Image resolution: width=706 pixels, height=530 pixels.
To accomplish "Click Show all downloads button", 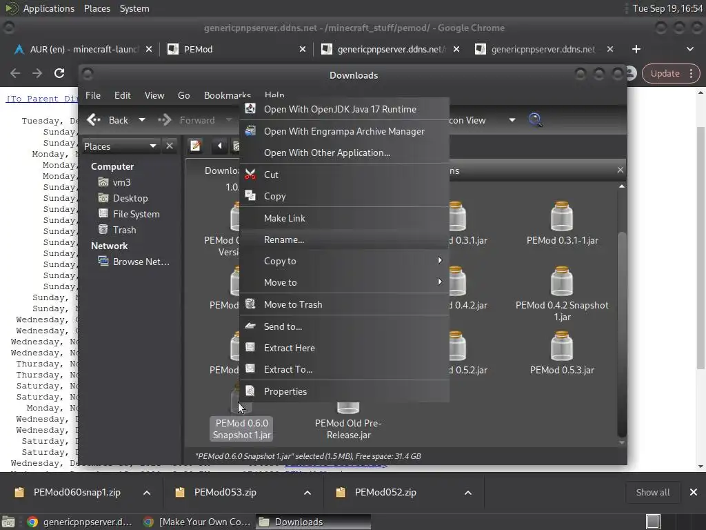I will coord(652,492).
